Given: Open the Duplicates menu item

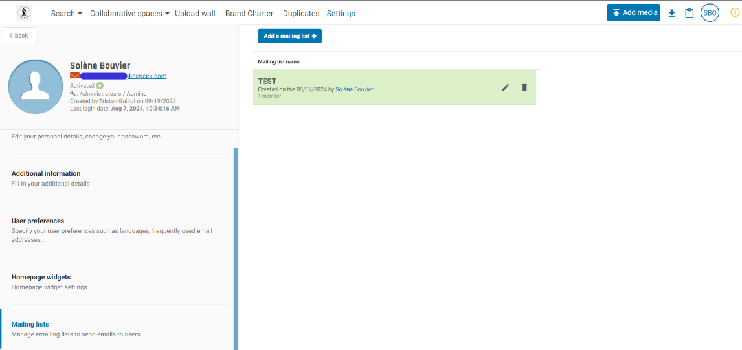Looking at the screenshot, I should pos(301,13).
